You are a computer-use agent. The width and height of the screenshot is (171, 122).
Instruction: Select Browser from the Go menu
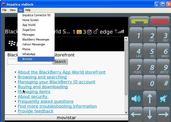pyautogui.click(x=27, y=59)
